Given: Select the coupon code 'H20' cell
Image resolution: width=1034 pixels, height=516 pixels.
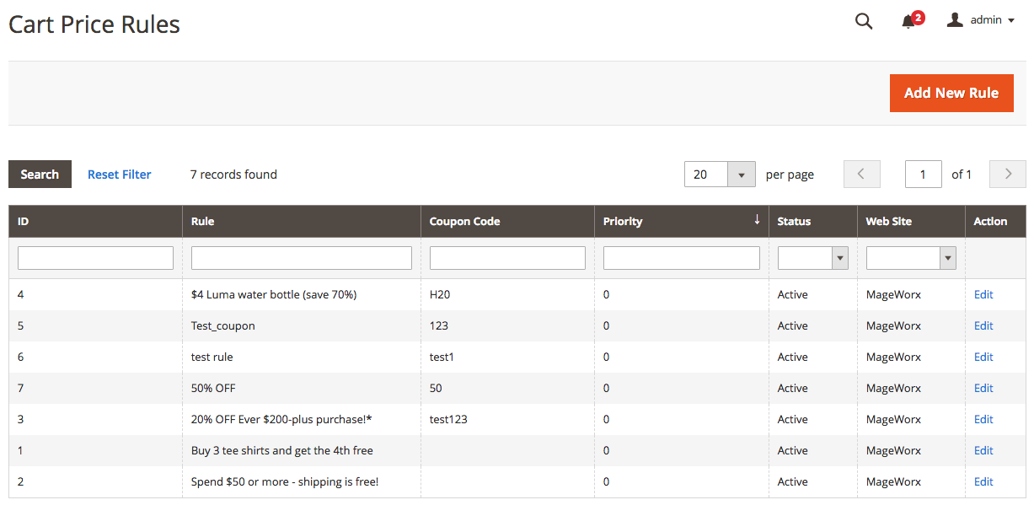Looking at the screenshot, I should tap(507, 295).
